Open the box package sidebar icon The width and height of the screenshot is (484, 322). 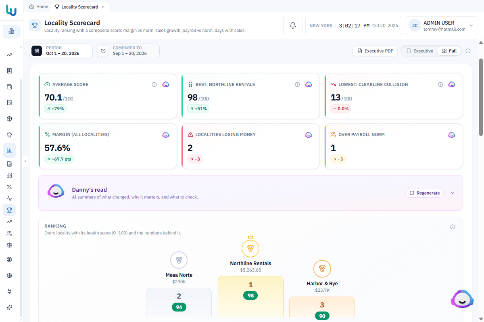9,119
